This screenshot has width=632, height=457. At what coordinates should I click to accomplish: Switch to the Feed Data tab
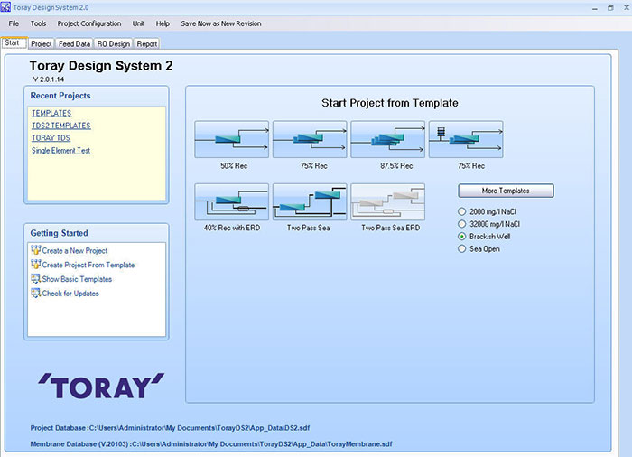click(74, 43)
